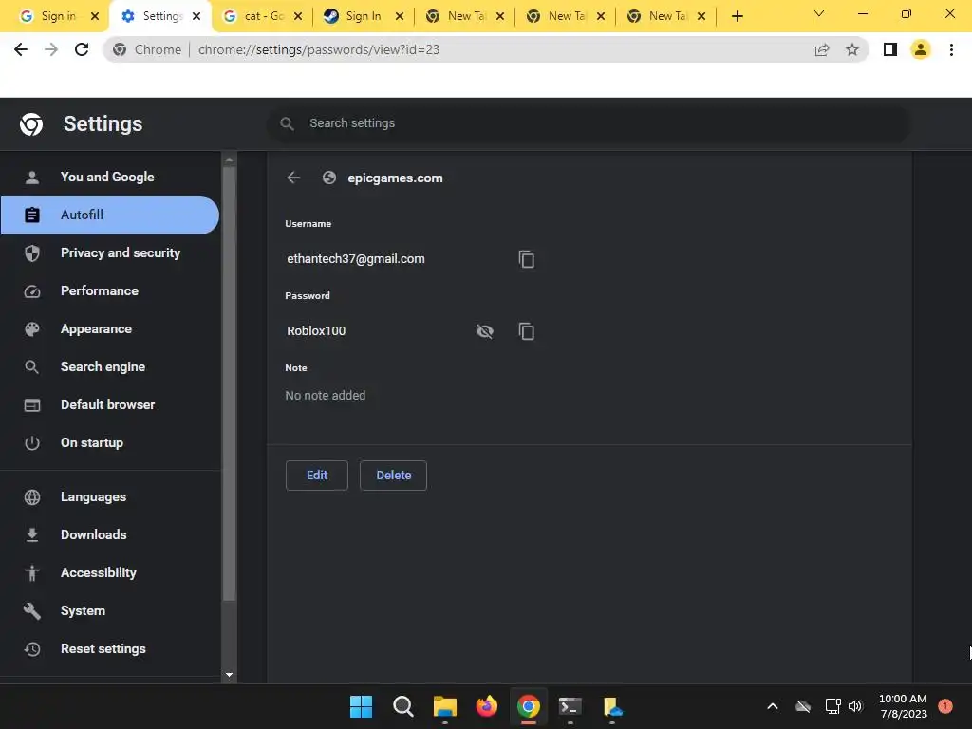
Task: Switch to the Steam Sign In tab
Action: pyautogui.click(x=353, y=16)
